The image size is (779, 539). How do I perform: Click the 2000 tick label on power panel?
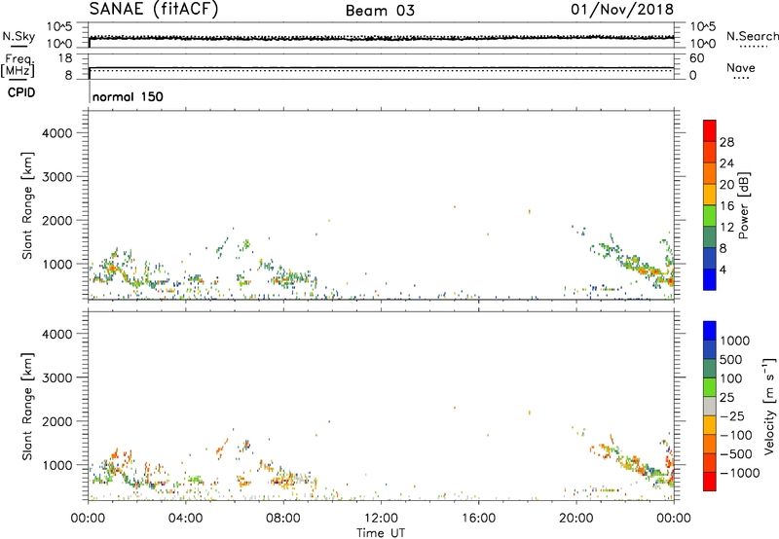point(57,220)
